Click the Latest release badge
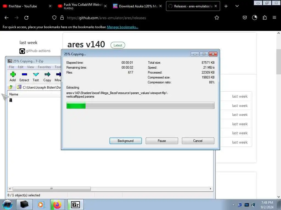Screen dimensions: 281x210 [118, 45]
